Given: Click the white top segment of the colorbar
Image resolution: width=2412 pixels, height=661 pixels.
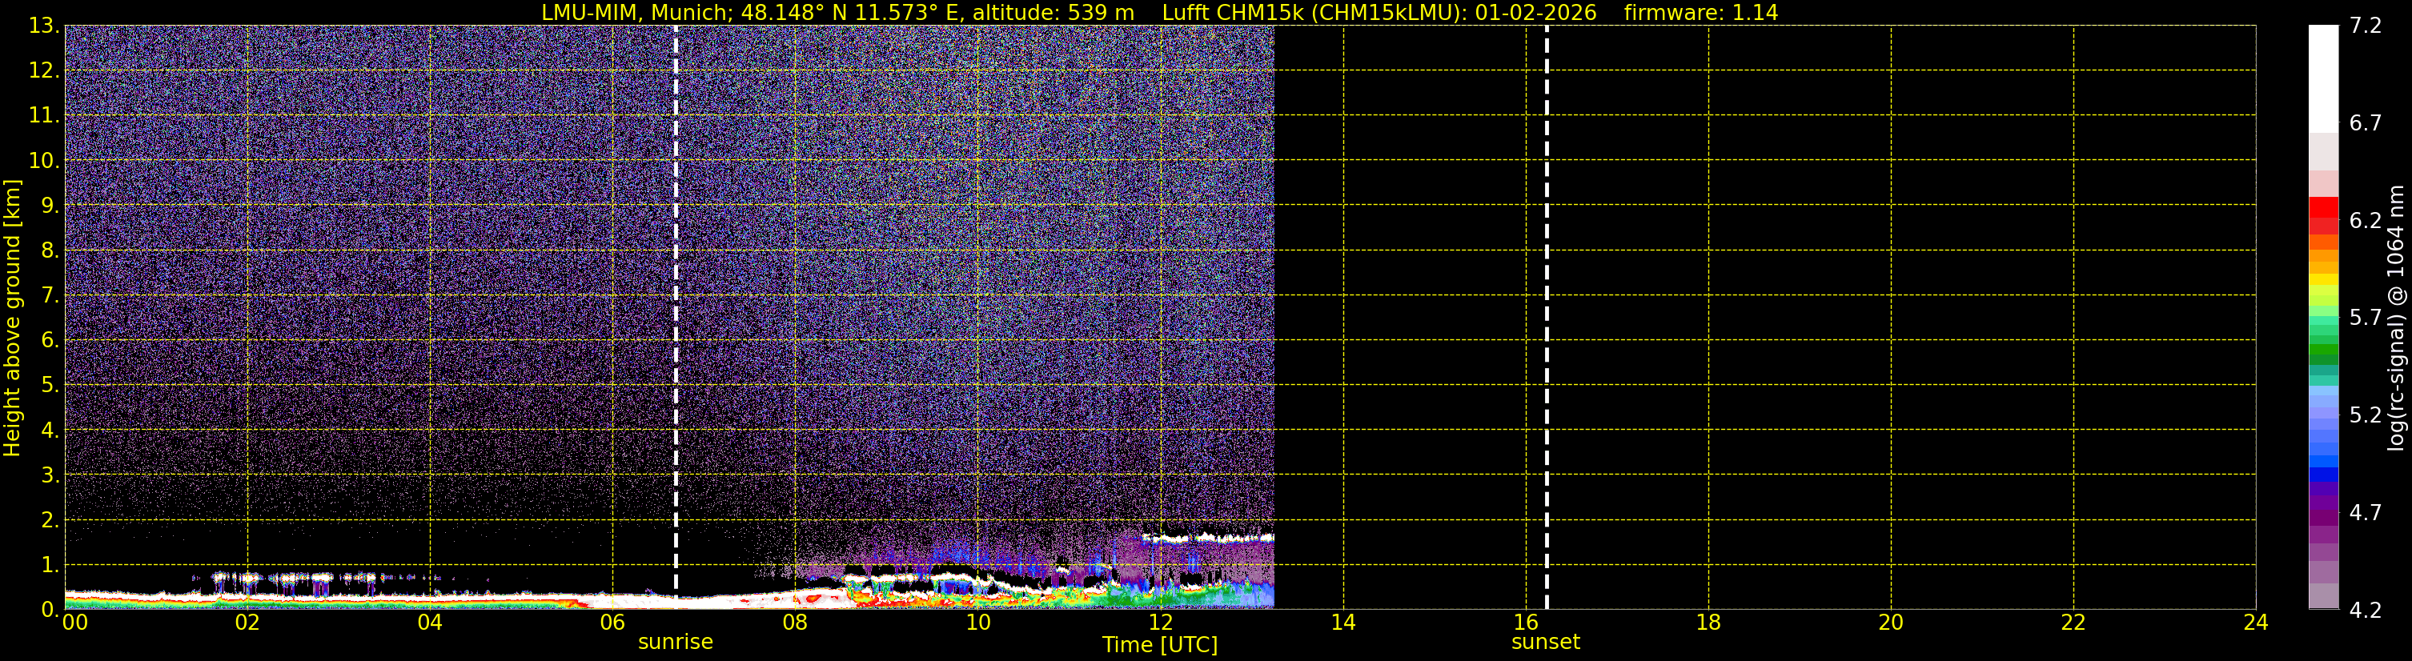Looking at the screenshot, I should [x=2323, y=78].
